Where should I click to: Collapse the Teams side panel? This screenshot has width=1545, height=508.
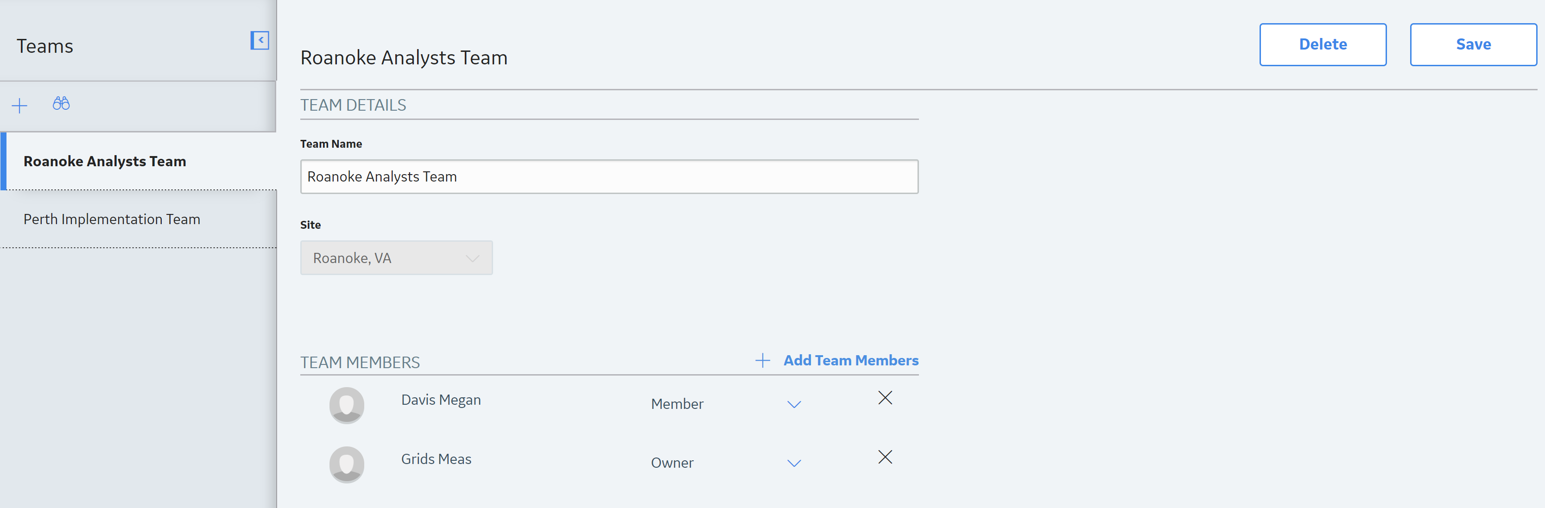click(x=260, y=40)
